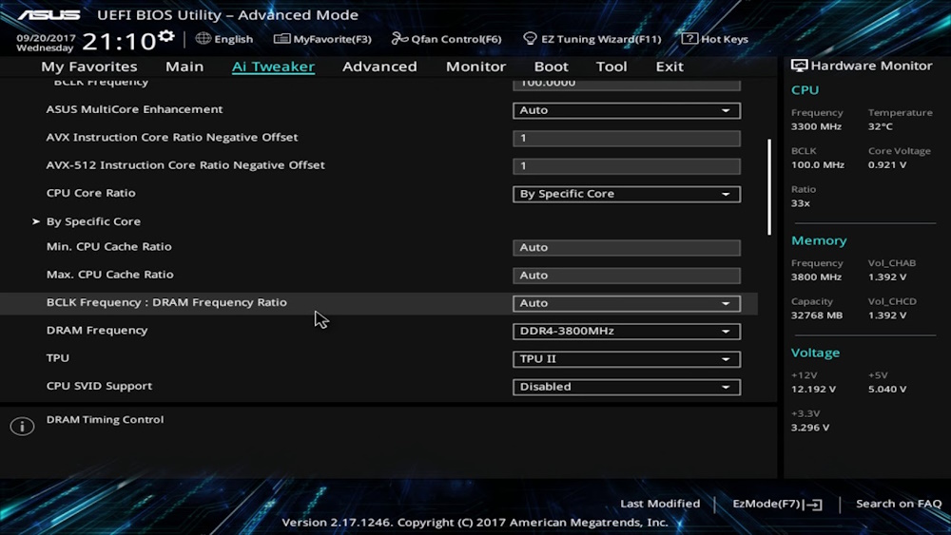Click the settings list scrollbar thumb
The width and height of the screenshot is (951, 535).
(x=769, y=186)
